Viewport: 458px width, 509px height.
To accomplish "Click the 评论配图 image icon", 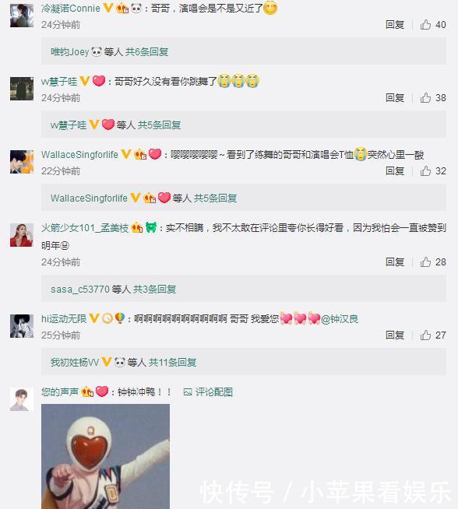I will [x=188, y=392].
